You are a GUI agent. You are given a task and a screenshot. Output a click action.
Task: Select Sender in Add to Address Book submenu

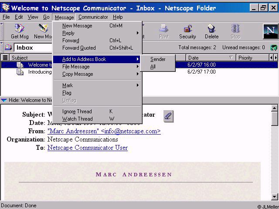(x=158, y=59)
